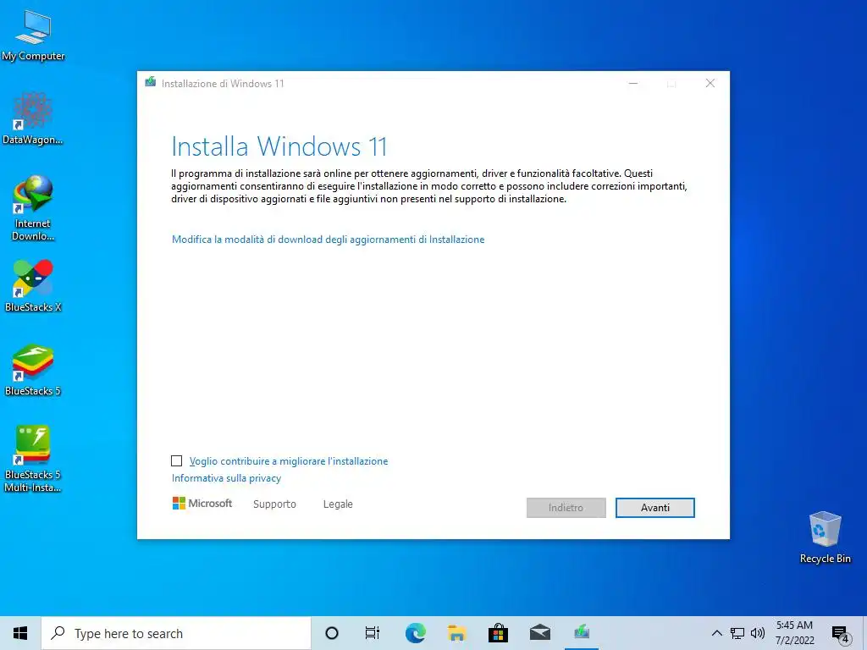Screen dimensions: 867x650
Task: Minimize the Windows 11 setup window
Action: pyautogui.click(x=633, y=84)
